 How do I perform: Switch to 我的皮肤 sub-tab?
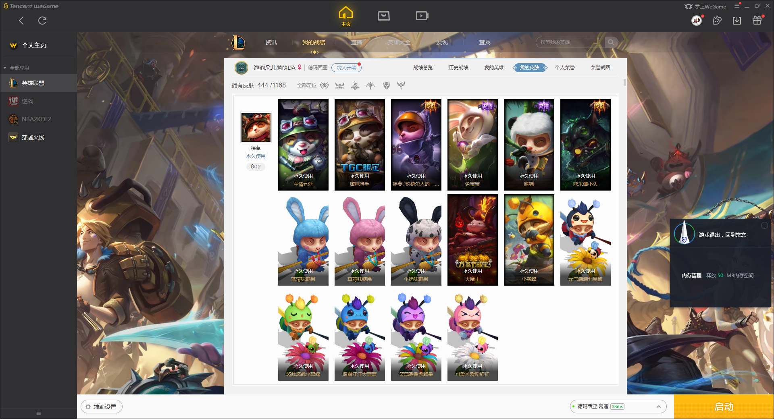point(529,68)
